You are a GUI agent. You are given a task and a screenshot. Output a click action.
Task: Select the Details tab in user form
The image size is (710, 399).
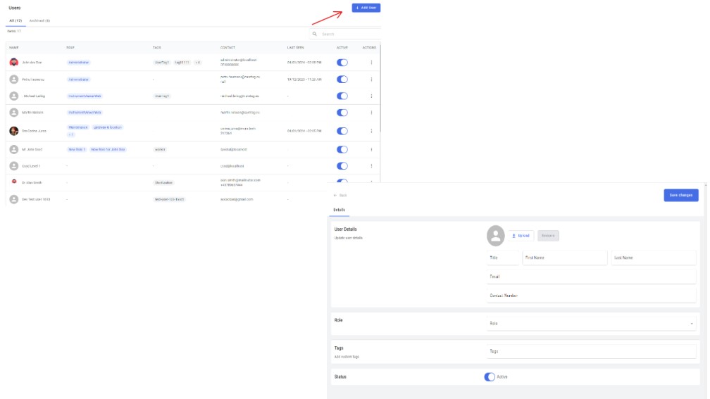click(340, 210)
